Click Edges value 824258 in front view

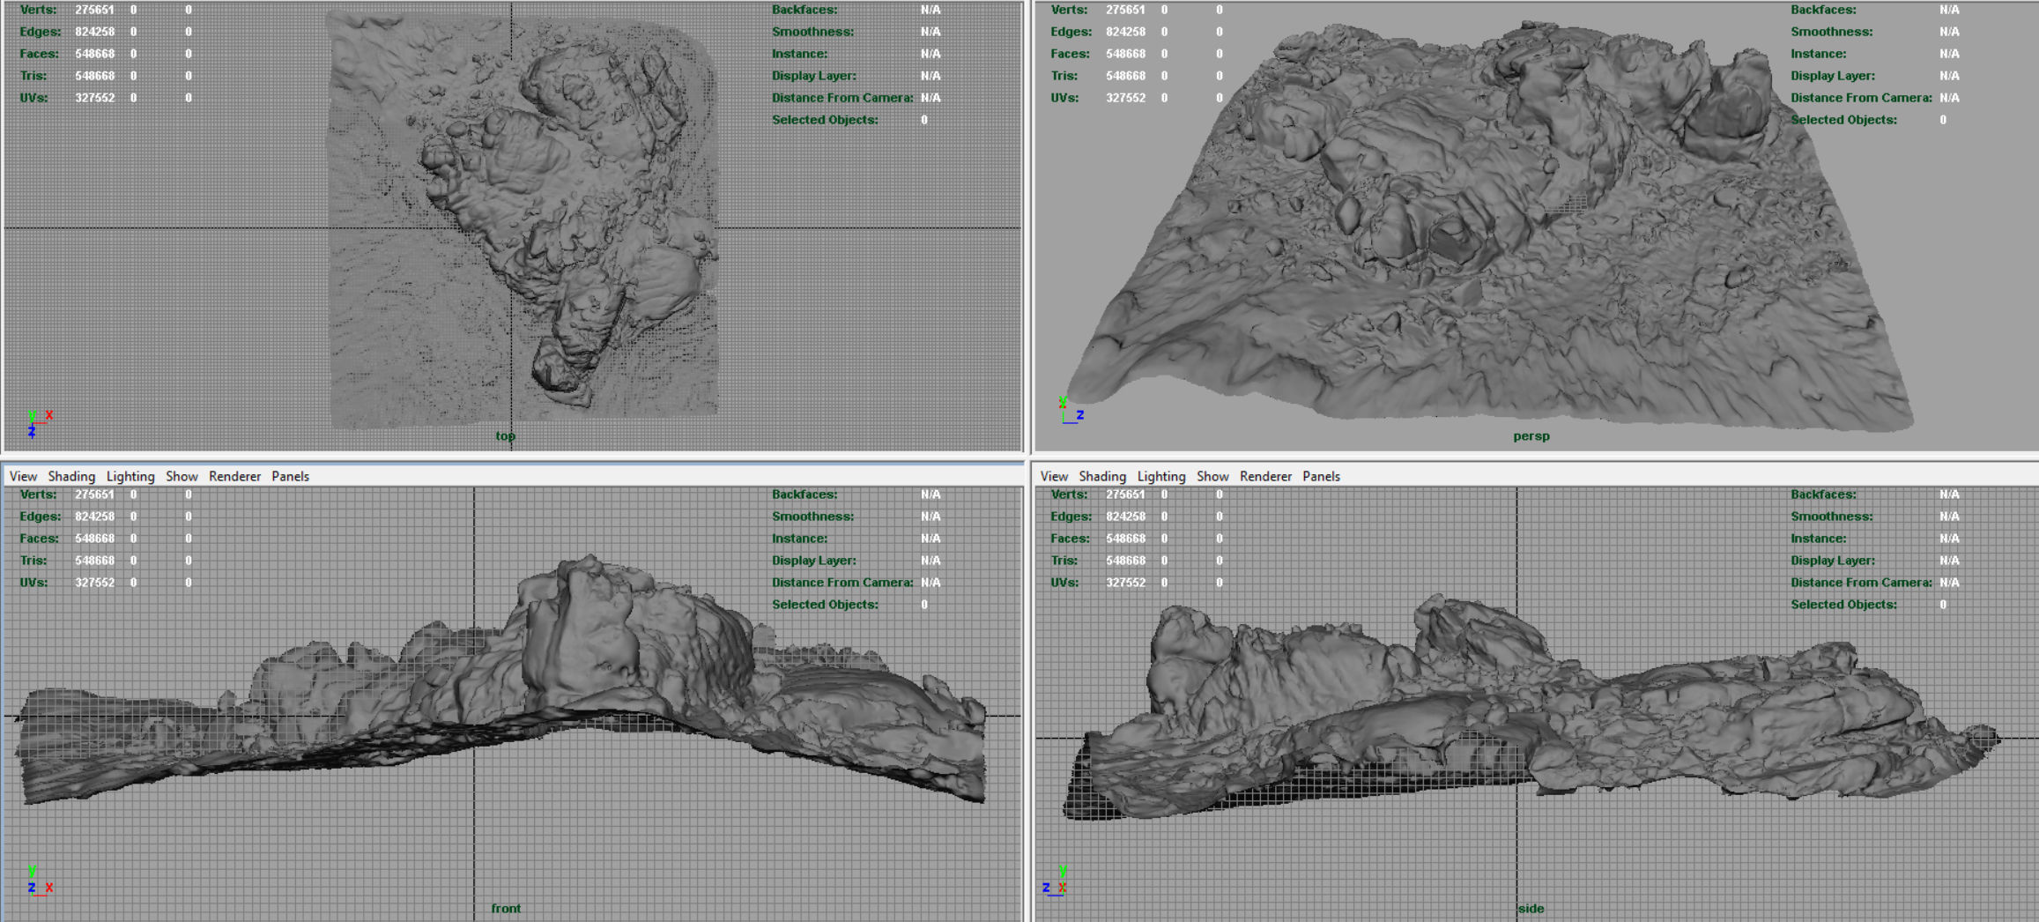tap(95, 517)
